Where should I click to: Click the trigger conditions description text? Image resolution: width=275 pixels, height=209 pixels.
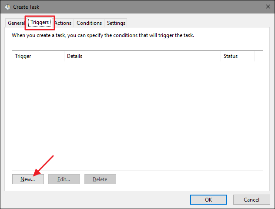103,35
